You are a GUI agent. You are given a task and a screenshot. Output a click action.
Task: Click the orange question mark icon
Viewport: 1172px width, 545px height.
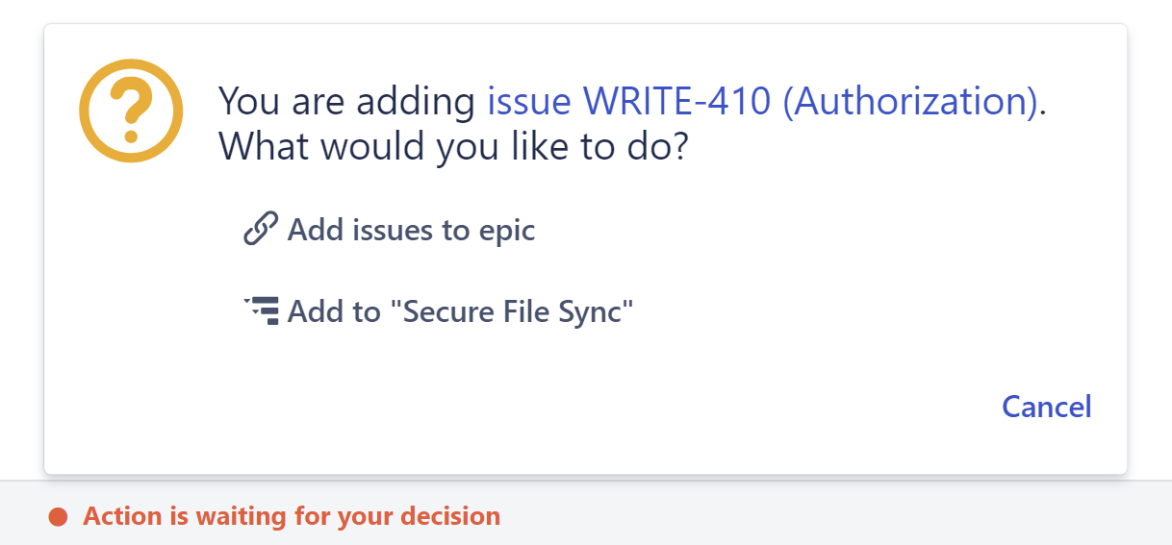tap(131, 115)
